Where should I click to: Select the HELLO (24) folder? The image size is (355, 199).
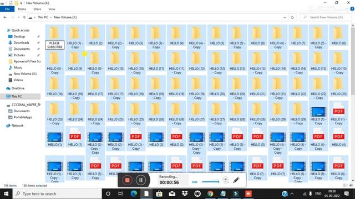pyautogui.click(x=75, y=112)
